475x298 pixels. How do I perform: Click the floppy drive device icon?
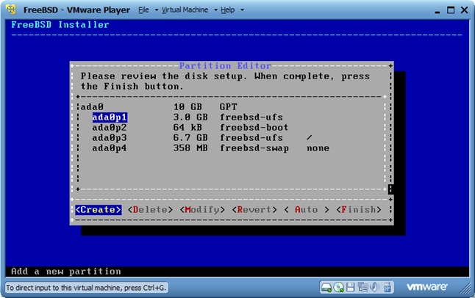(350, 287)
